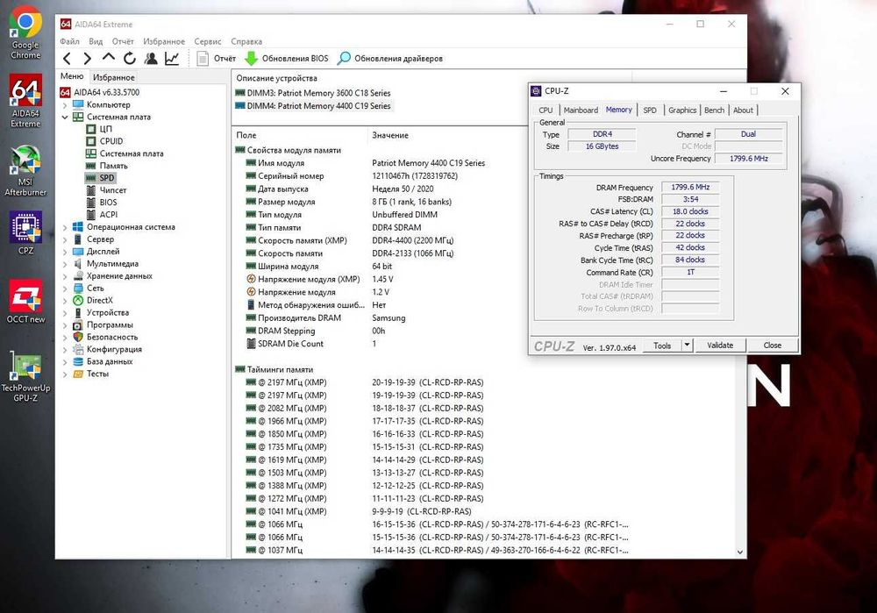Switch to the SPD tab in CPU-Z
The height and width of the screenshot is (613, 877).
650,110
